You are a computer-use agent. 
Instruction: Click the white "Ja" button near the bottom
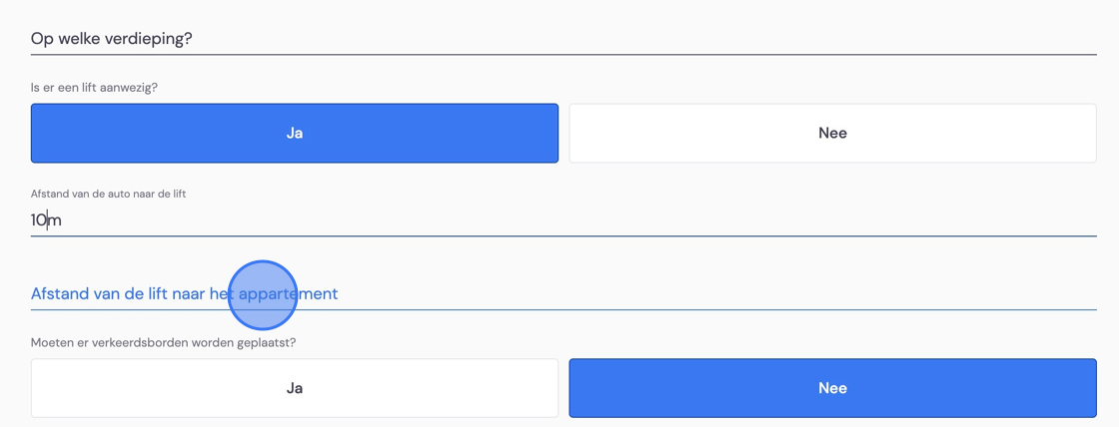point(294,388)
